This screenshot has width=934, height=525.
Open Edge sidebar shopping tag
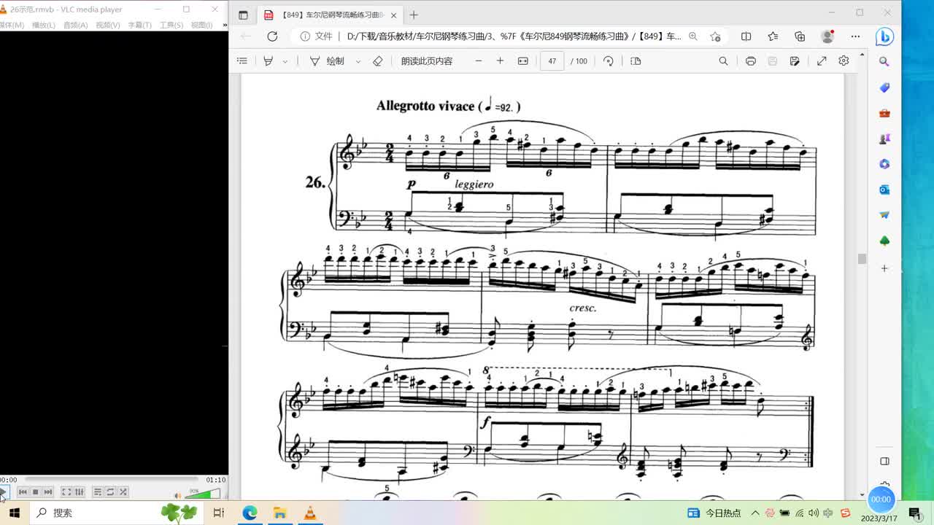[x=884, y=87]
